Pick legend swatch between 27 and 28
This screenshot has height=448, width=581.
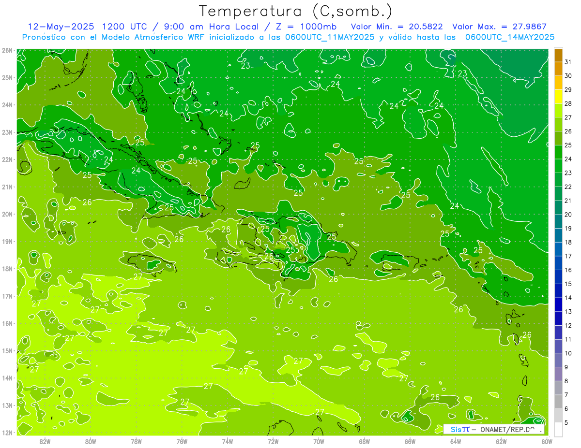click(558, 110)
